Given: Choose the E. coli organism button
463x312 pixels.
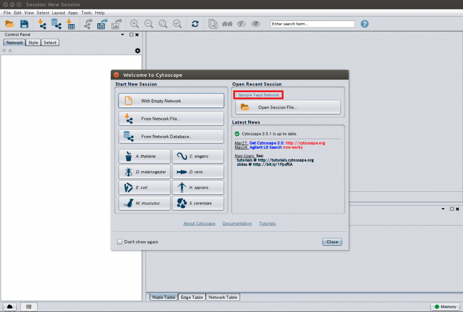Looking at the screenshot, I should [144, 187].
